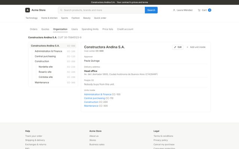
Task: Open Terms & conditions footer link
Action: coord(163,136)
